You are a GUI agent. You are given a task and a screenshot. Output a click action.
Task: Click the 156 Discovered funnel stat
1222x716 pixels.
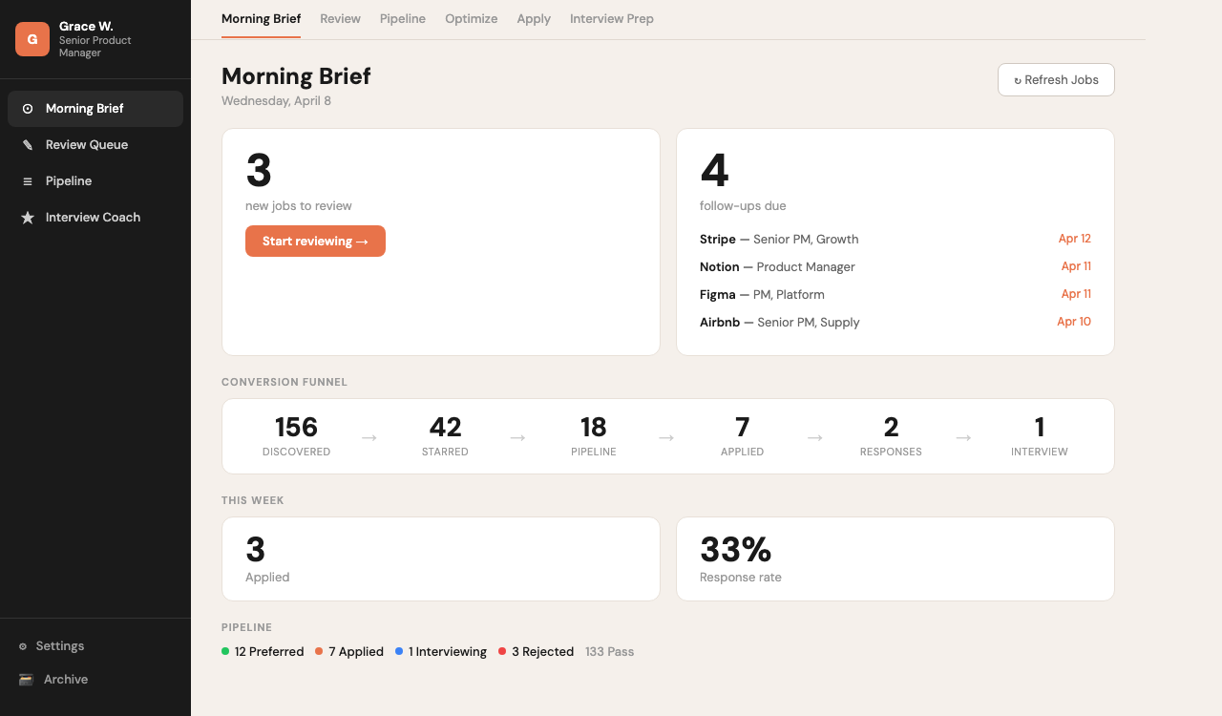[x=296, y=435]
